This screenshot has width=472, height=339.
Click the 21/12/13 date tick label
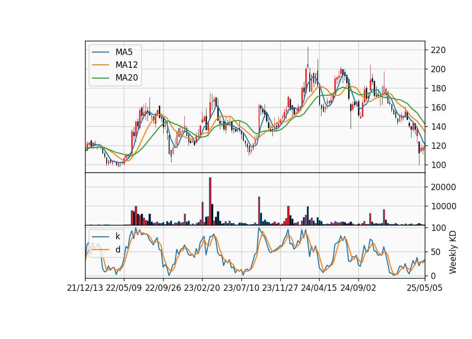click(85, 288)
